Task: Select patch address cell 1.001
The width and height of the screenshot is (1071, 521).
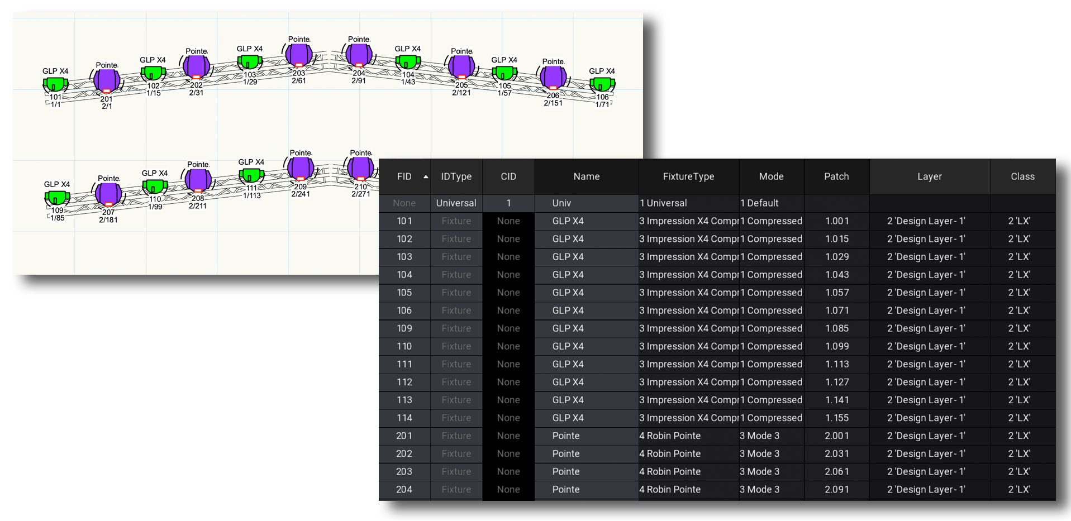Action: 837,221
